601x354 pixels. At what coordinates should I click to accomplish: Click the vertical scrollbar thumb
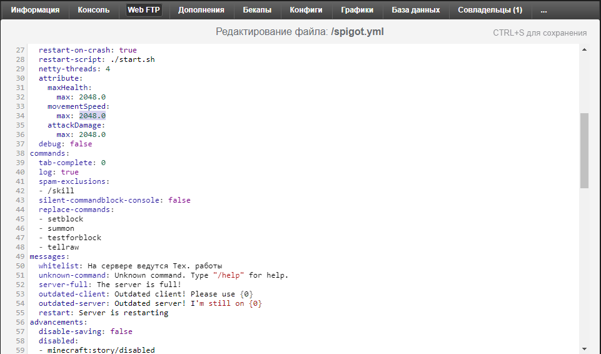tap(584, 150)
